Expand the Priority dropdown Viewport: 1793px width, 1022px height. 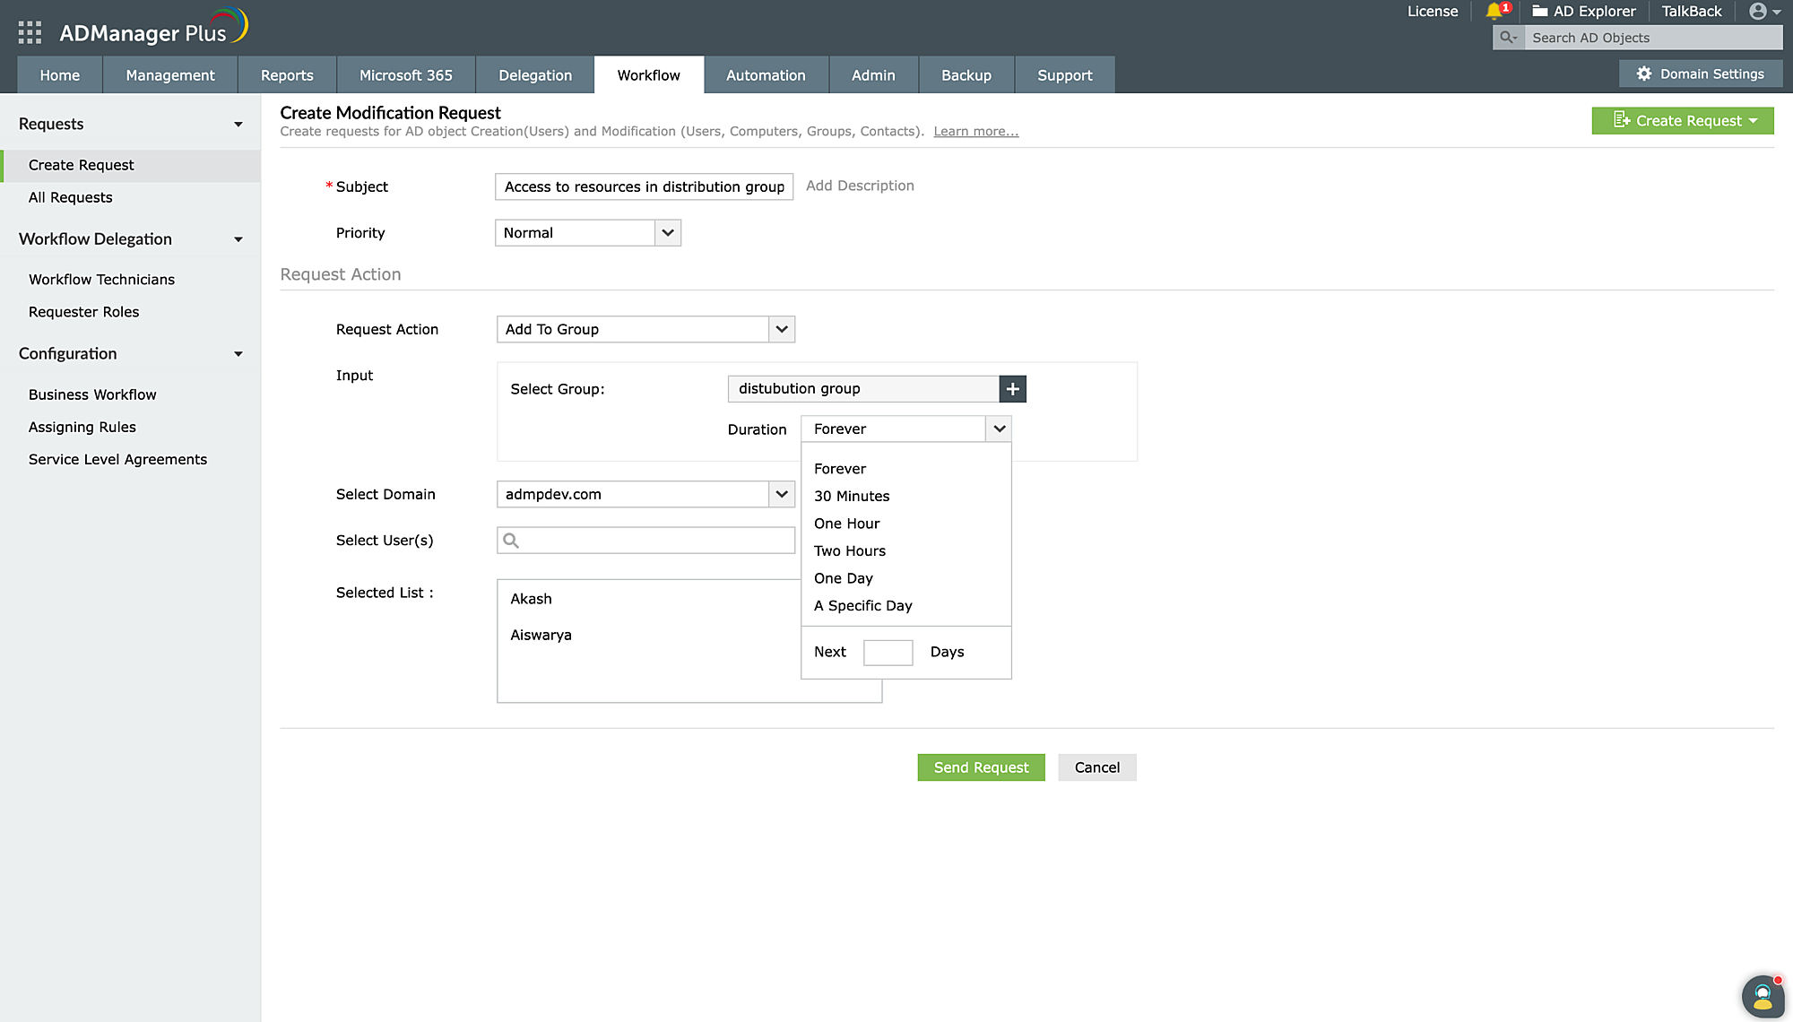click(667, 233)
